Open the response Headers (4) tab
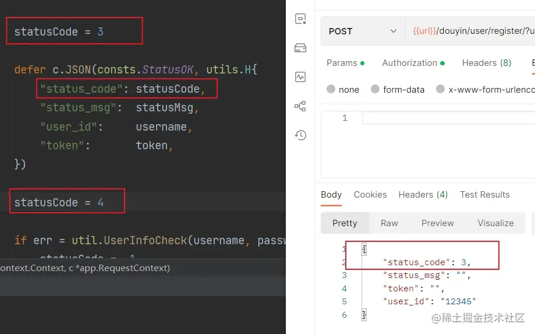The height and width of the screenshot is (334, 535). [x=423, y=195]
